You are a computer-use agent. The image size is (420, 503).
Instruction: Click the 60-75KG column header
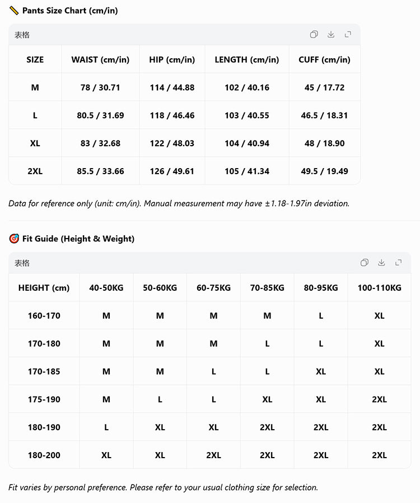point(213,288)
